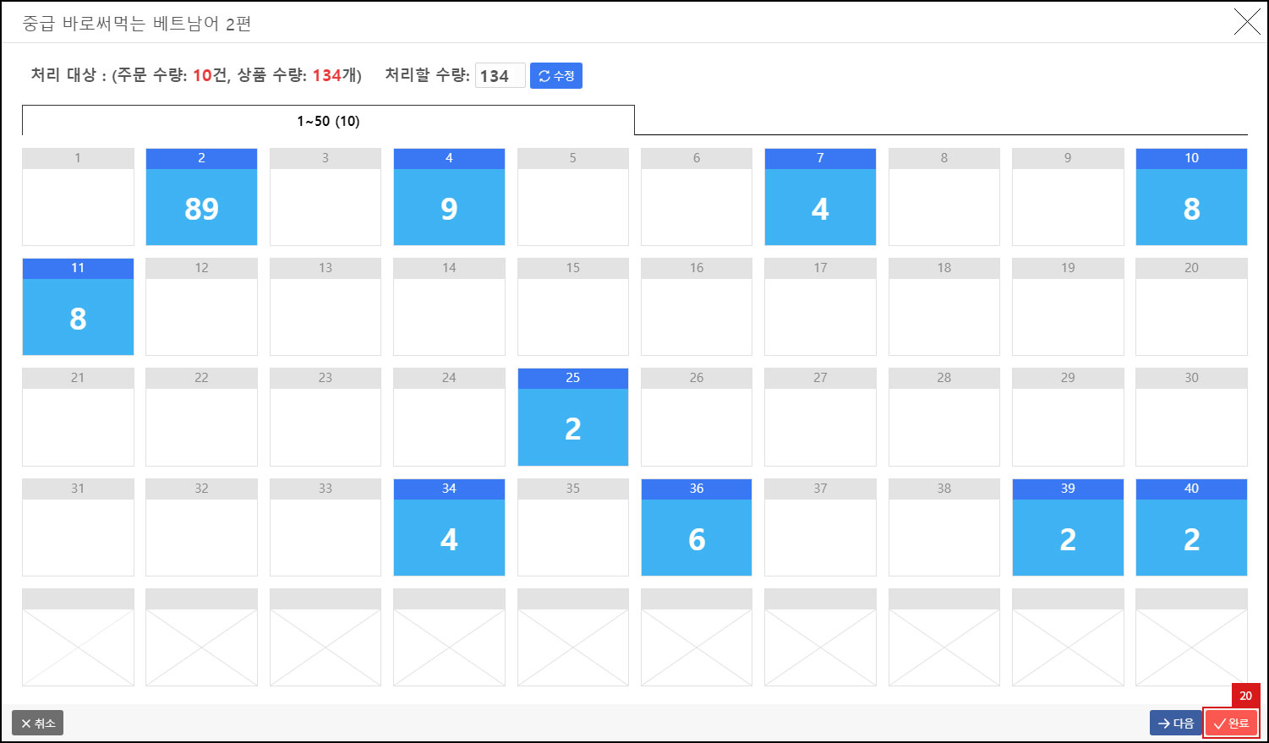Viewport: 1269px width, 743px height.
Task: Switch to the 1~50 (10) tab
Action: (x=328, y=120)
